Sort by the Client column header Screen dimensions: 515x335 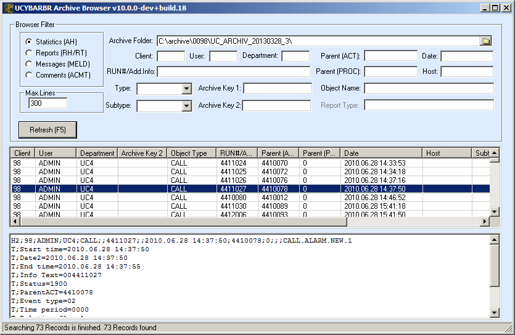[22, 153]
